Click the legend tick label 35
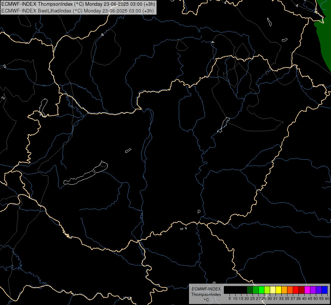Screen dimensions: 331x305 [x=287, y=299]
